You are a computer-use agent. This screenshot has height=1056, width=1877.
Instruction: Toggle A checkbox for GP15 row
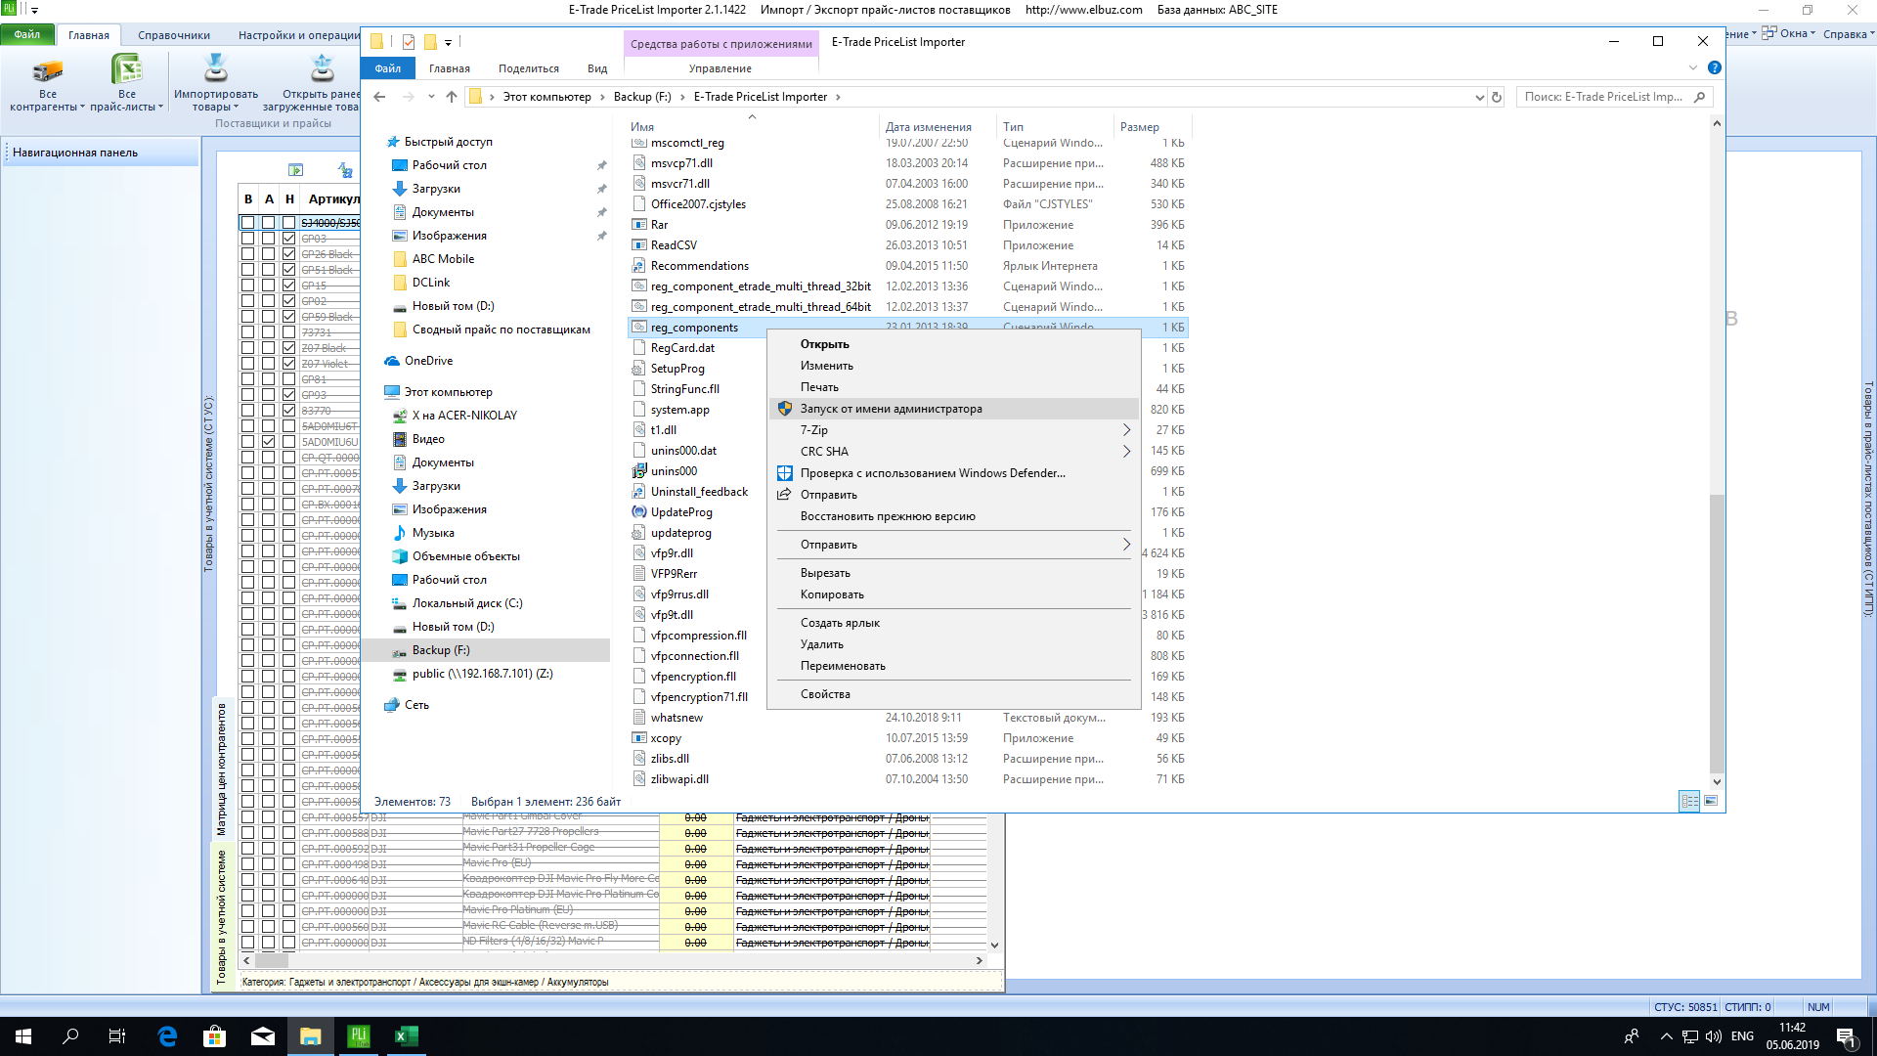click(268, 286)
